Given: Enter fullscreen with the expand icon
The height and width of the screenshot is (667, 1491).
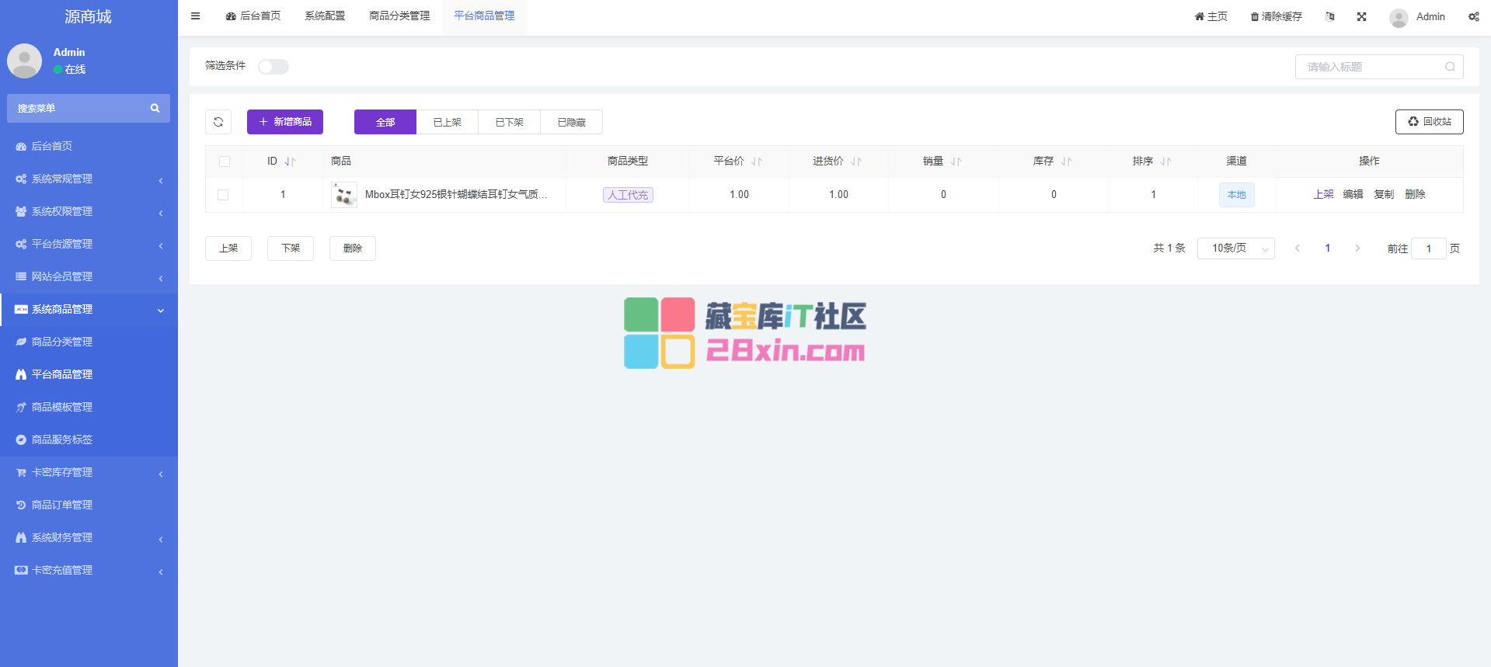Looking at the screenshot, I should (1362, 16).
